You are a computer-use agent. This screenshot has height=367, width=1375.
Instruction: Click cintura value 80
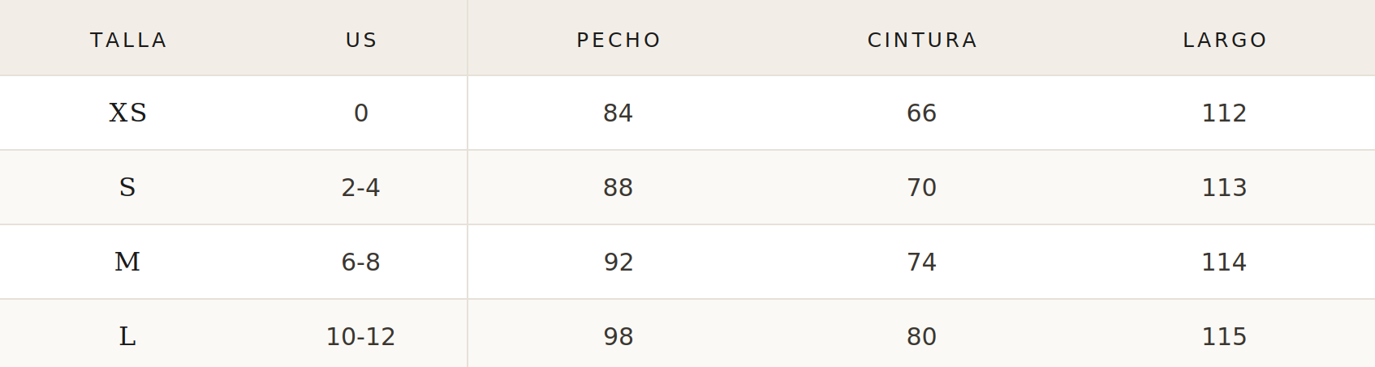922,336
